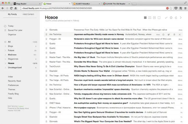Screen dimensions: 188x124
Task: Open the Today section
Action: pyautogui.click(x=11, y=26)
